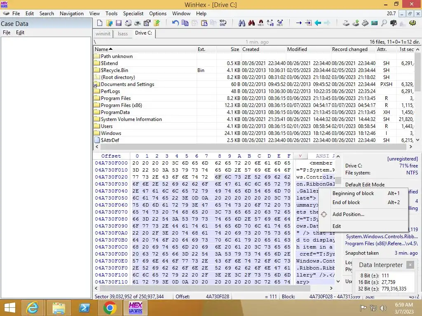Select the Drive C: tab
Viewport: 422px width, 316px height.
coord(143,33)
